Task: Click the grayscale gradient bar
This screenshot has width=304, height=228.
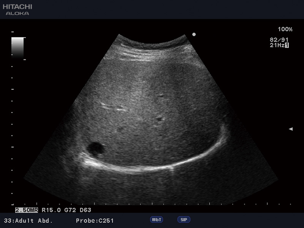Action: (x=18, y=48)
